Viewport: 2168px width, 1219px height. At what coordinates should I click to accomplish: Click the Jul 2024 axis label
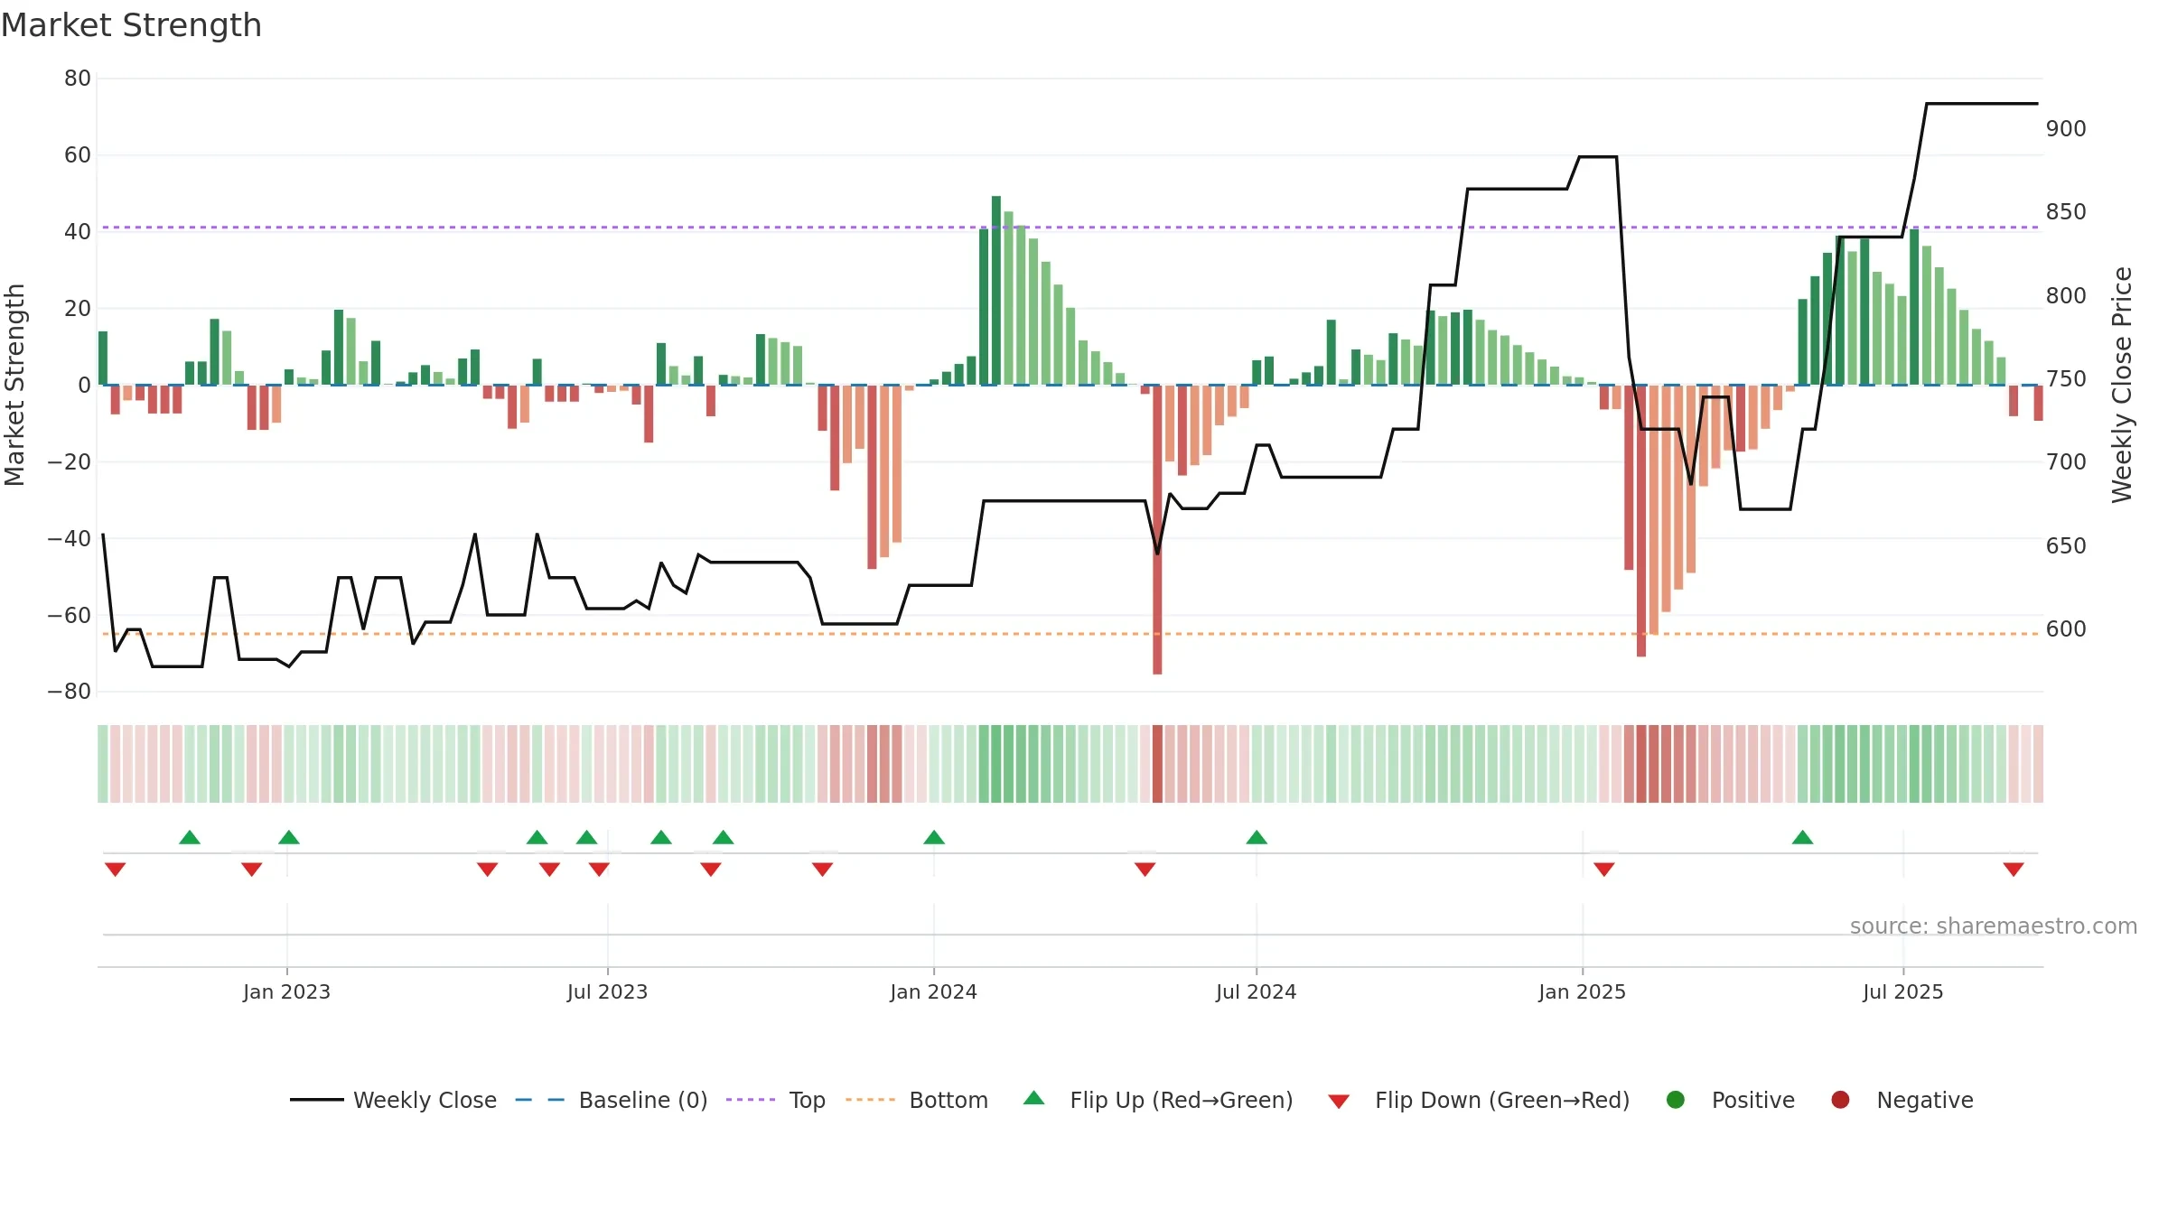tap(1256, 992)
